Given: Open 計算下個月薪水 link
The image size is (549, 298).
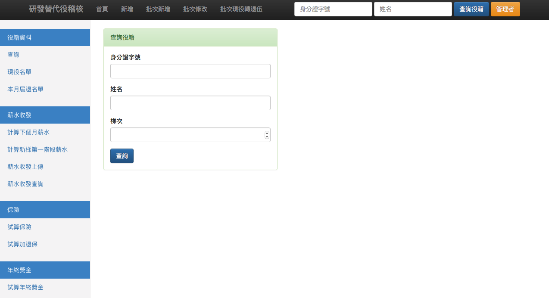Looking at the screenshot, I should pyautogui.click(x=28, y=132).
